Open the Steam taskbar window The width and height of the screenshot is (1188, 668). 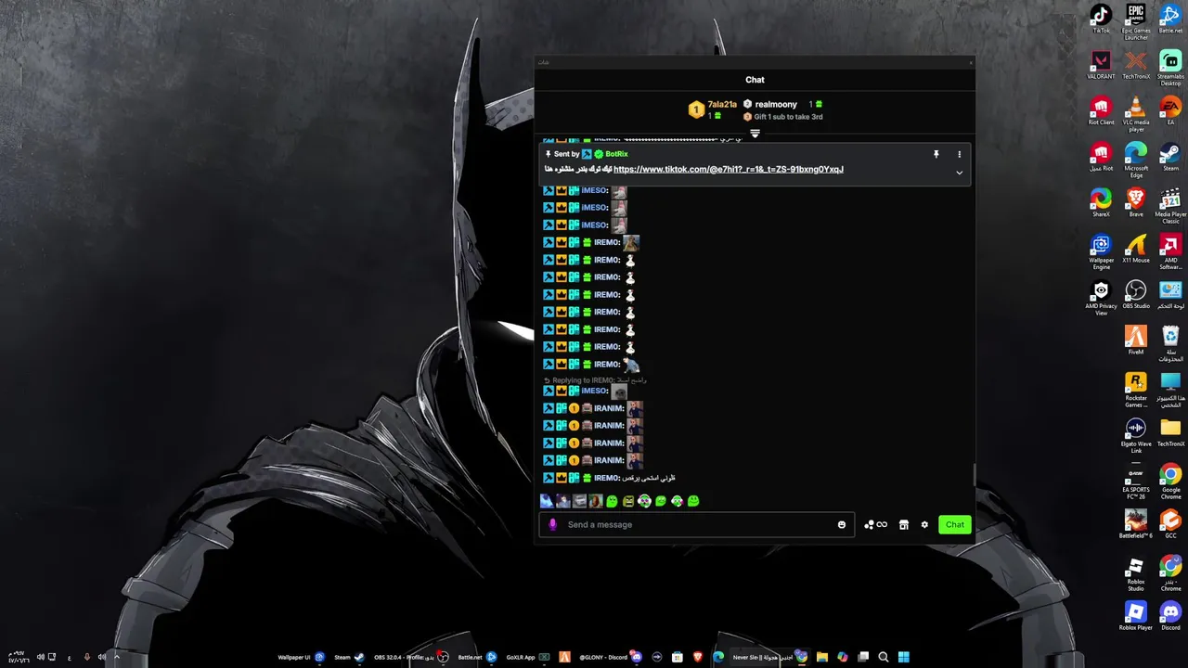tap(349, 657)
